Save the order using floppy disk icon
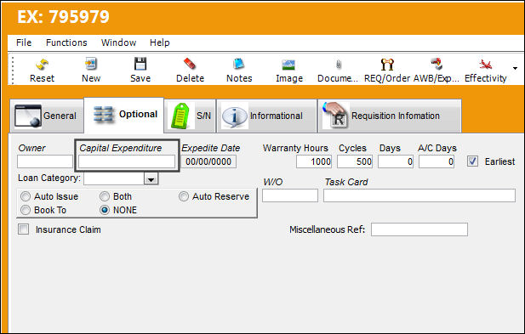This screenshot has width=525, height=334. click(x=140, y=64)
